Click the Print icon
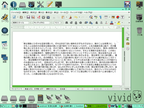The width and height of the screenshot is (144, 108). 43,17
